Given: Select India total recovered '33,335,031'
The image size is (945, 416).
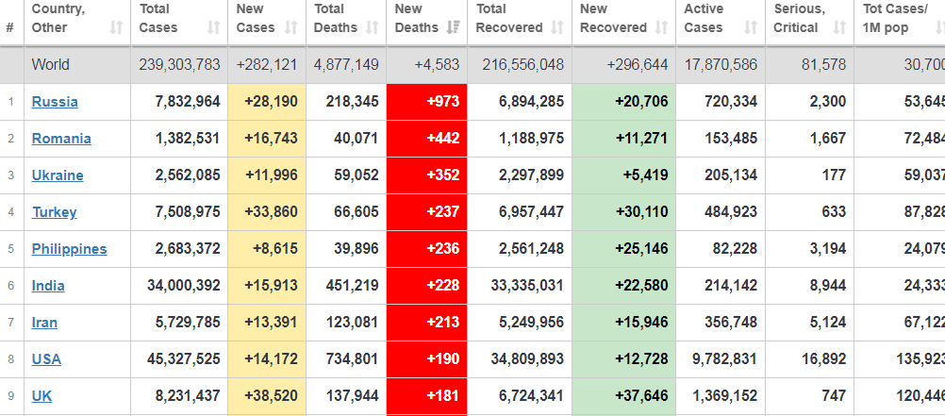Looking at the screenshot, I should coord(527,285).
